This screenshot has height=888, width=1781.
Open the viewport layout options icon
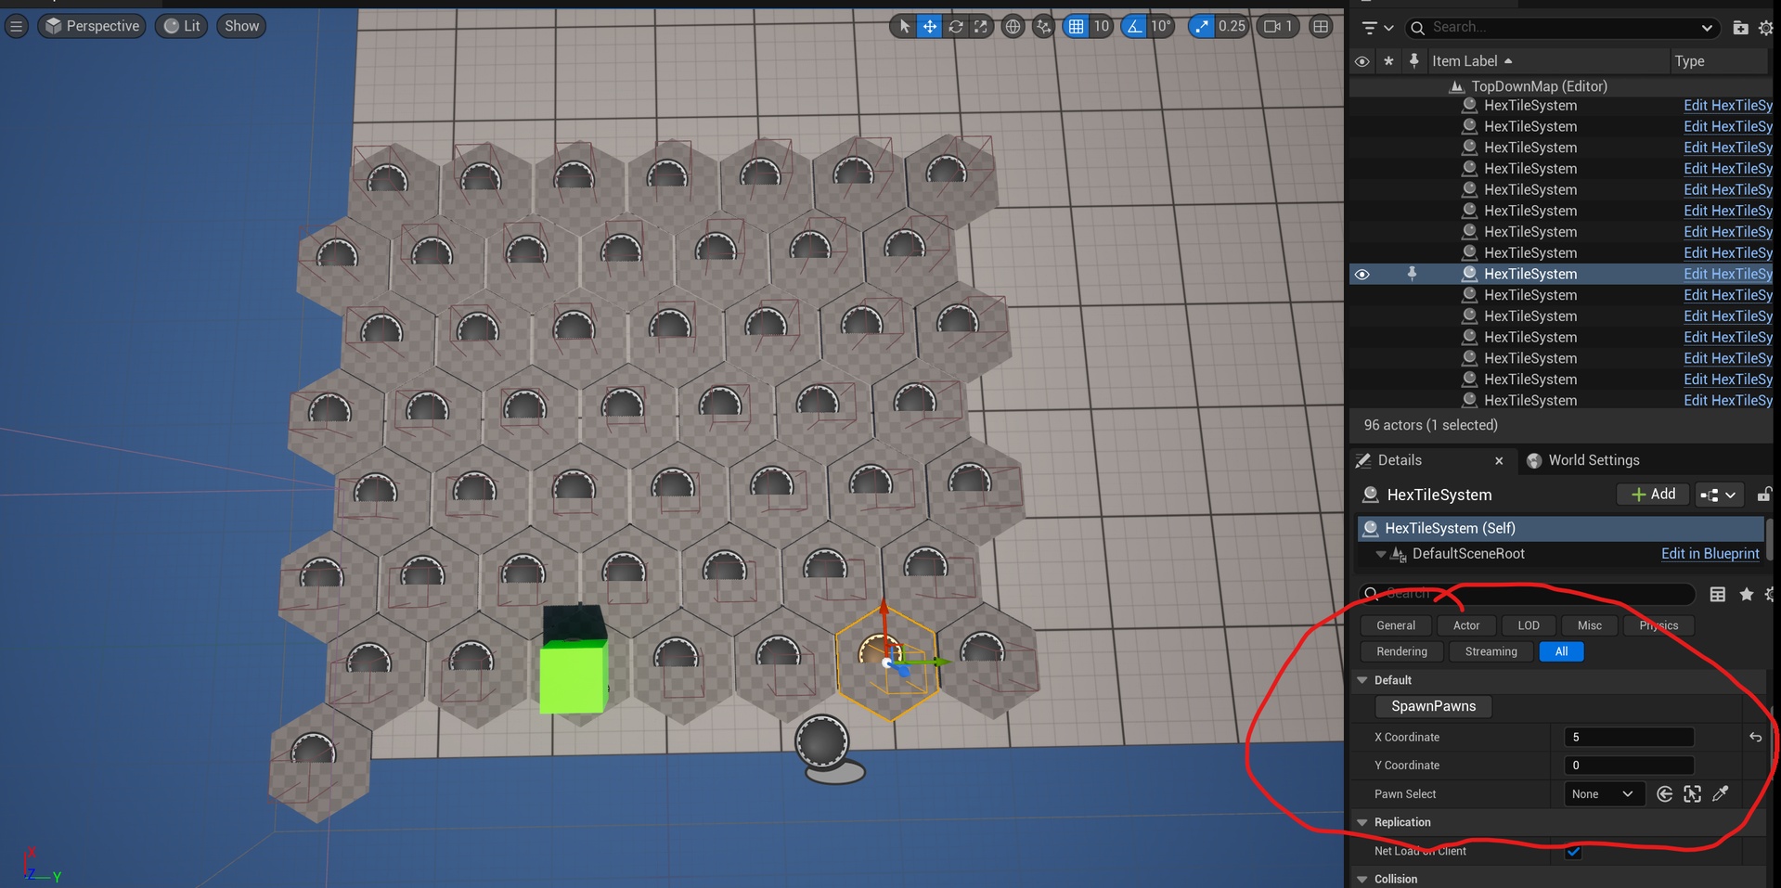[1321, 26]
